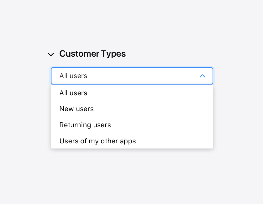This screenshot has width=263, height=204.
Task: Filter by returning users only
Action: pyautogui.click(x=85, y=125)
